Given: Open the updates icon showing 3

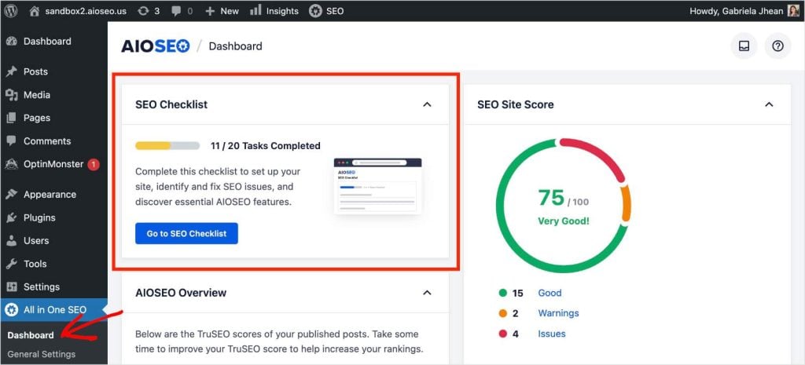Looking at the screenshot, I should pos(143,11).
